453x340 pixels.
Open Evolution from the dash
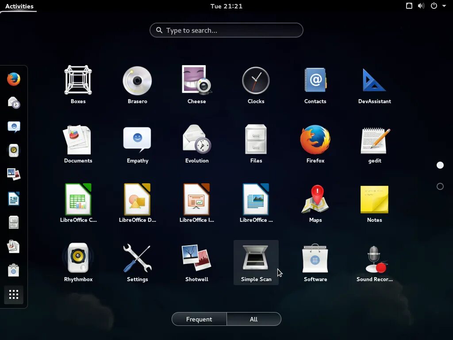14,103
